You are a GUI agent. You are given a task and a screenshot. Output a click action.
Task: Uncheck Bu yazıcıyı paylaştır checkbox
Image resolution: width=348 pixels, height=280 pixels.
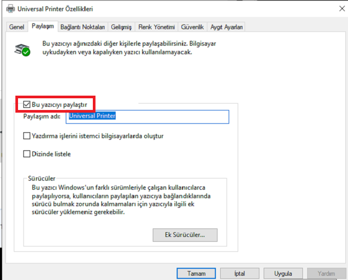point(27,104)
